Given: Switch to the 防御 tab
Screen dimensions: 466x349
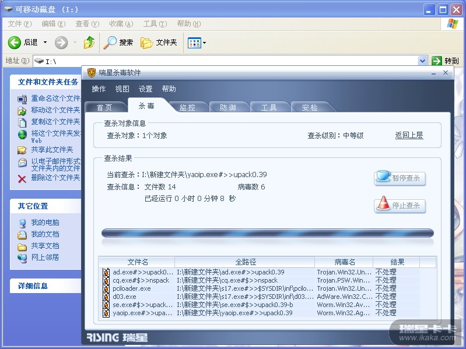Looking at the screenshot, I should pos(228,107).
